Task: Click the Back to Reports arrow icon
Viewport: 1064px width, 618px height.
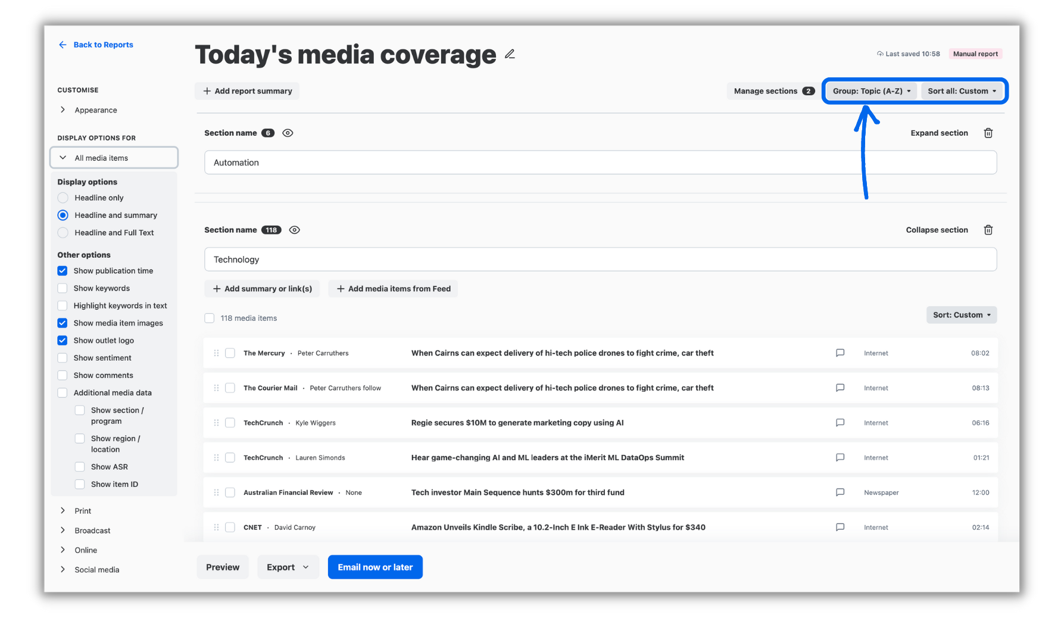Action: [x=63, y=45]
